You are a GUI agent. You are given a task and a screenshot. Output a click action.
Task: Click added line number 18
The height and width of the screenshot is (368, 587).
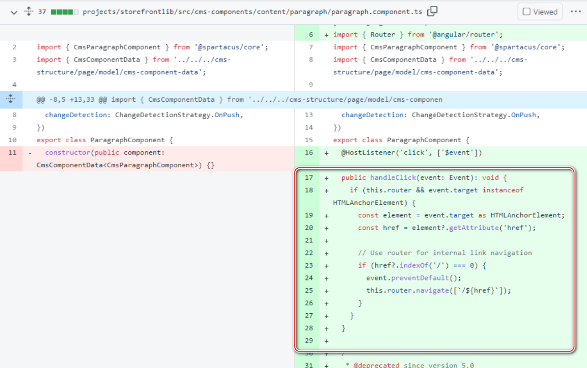tap(309, 190)
